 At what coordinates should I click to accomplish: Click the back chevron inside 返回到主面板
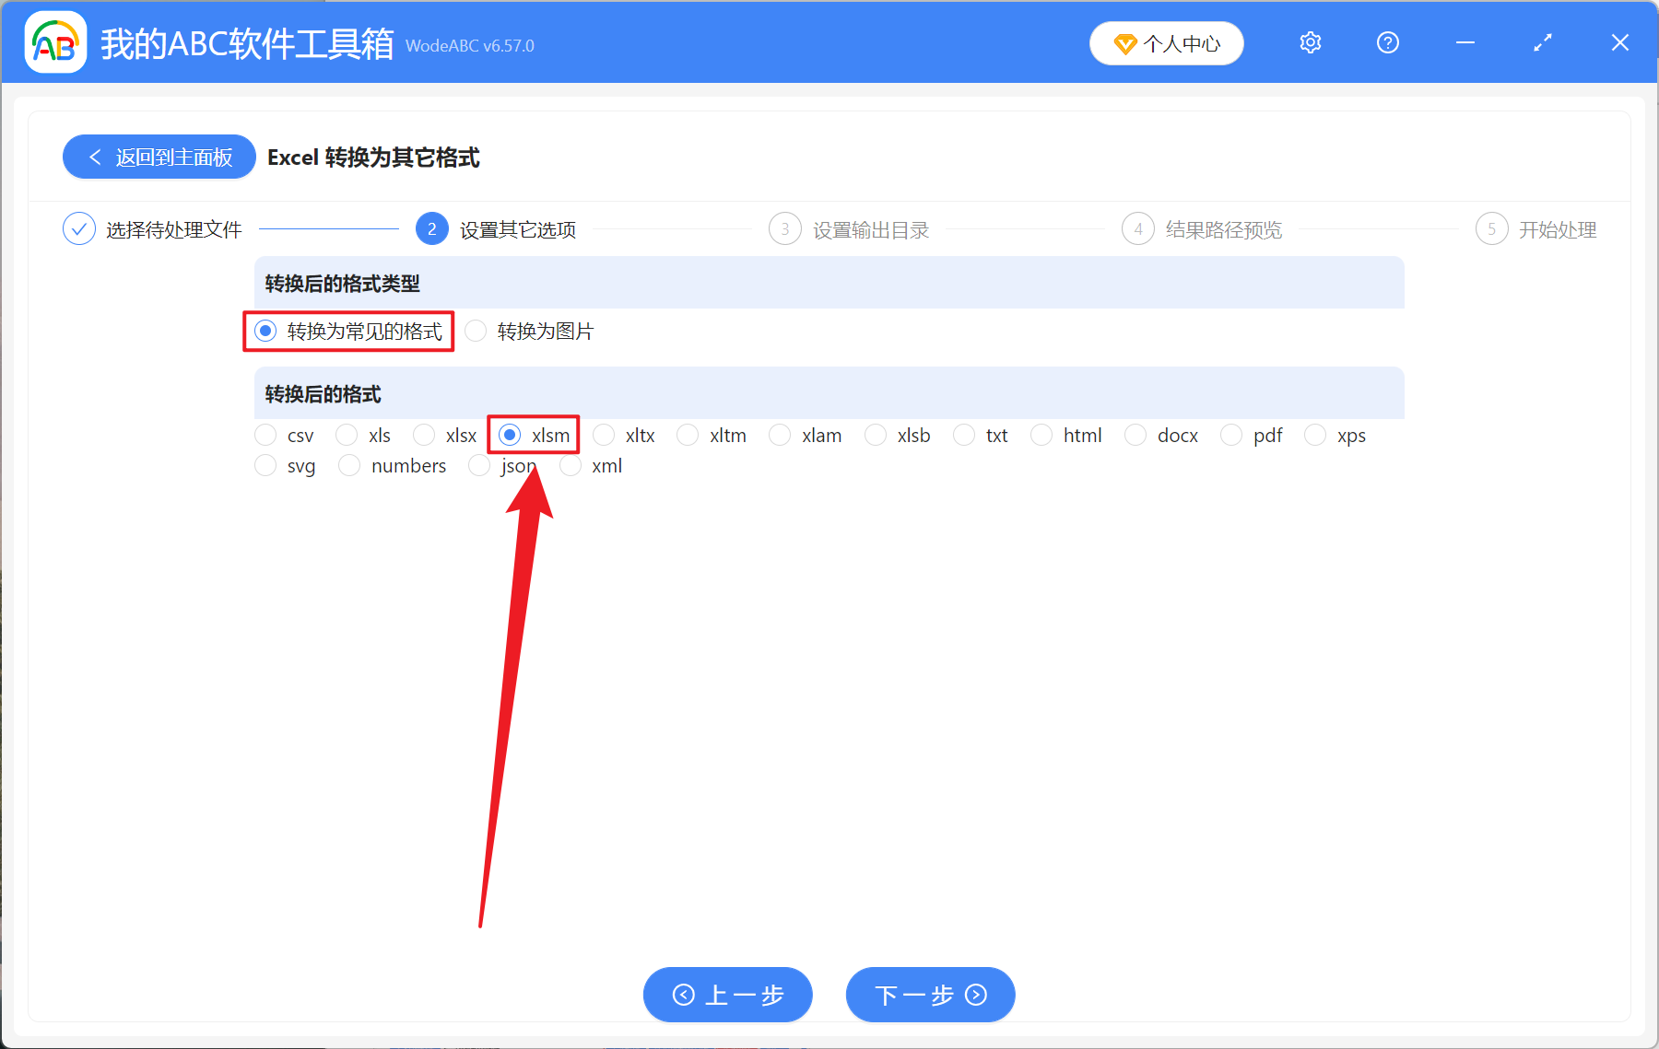point(96,157)
